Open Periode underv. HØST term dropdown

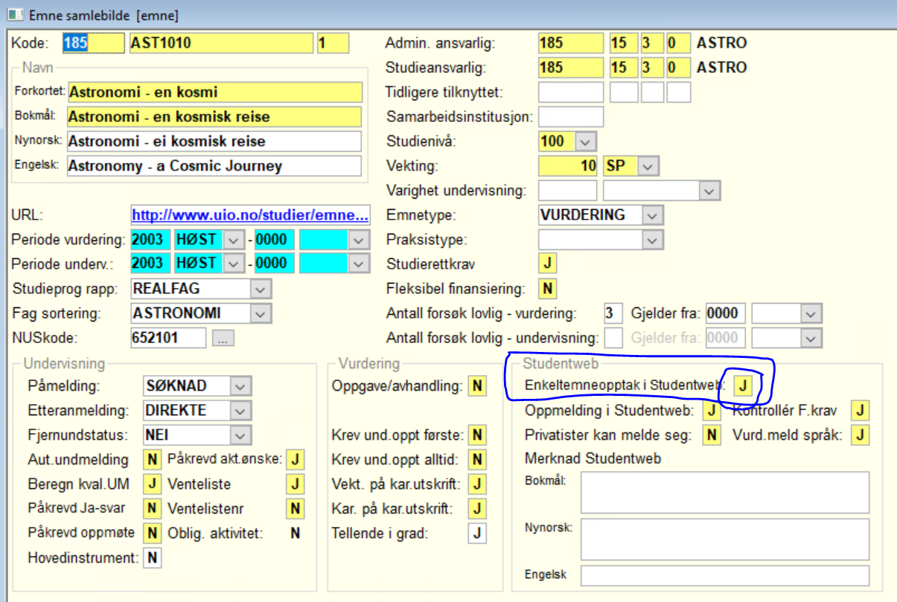[234, 264]
